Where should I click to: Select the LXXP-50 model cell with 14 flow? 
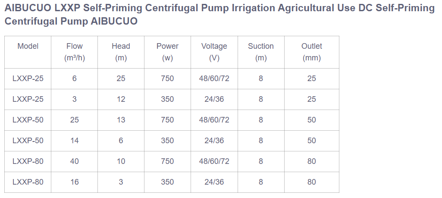tap(28, 141)
